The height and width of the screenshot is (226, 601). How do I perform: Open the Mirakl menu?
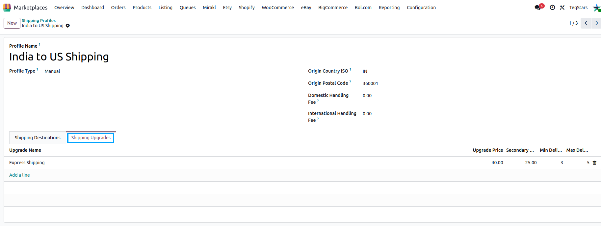point(209,7)
